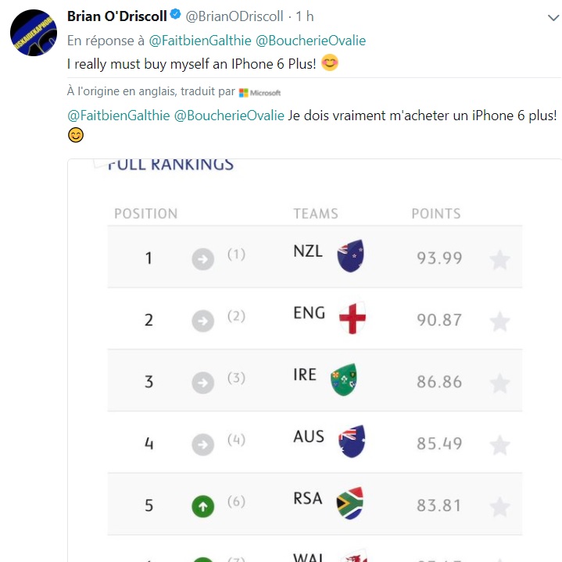Star the Australia team row
The height and width of the screenshot is (562, 562).
click(x=499, y=445)
